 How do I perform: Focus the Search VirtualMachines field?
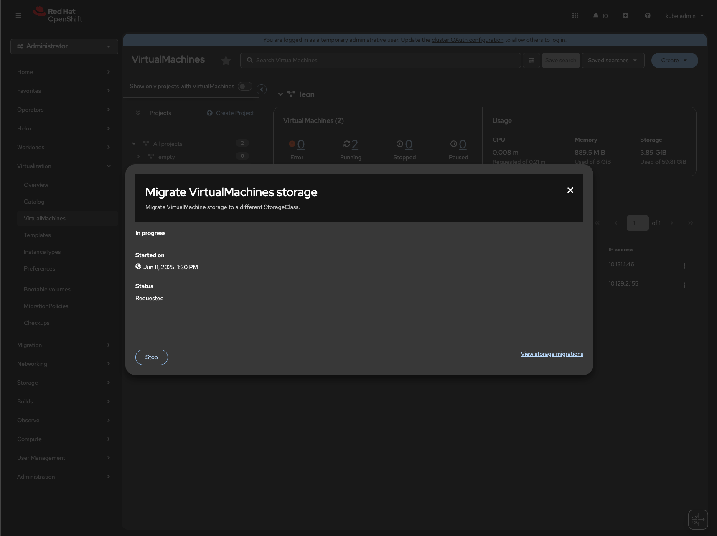coord(381,60)
